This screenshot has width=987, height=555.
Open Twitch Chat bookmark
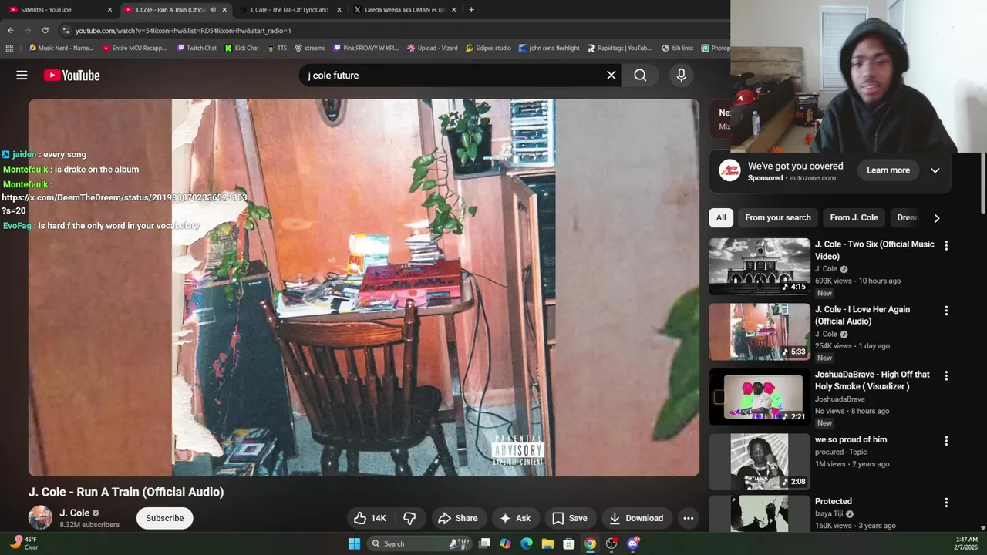click(x=196, y=48)
